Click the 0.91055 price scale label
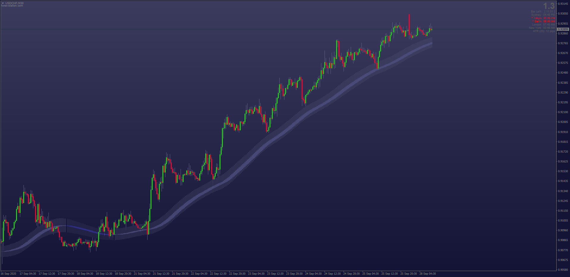 (x=563, y=221)
